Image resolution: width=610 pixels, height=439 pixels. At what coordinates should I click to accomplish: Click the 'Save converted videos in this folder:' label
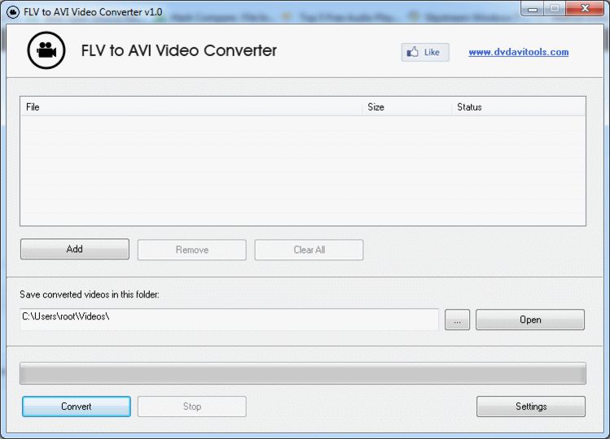[x=90, y=294]
